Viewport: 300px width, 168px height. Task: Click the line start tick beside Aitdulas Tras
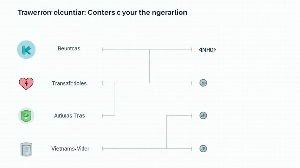pyautogui.click(x=103, y=116)
